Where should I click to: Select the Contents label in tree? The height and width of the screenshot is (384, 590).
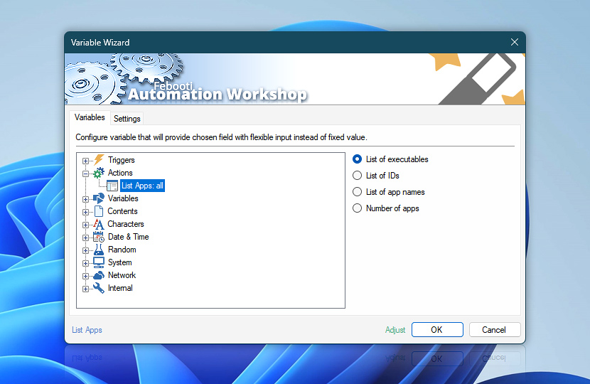pyautogui.click(x=122, y=211)
